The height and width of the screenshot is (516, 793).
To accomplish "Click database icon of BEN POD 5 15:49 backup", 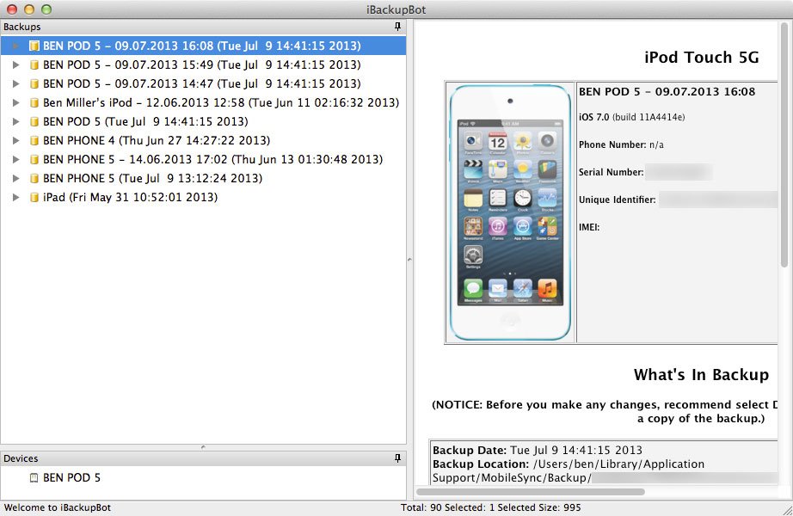I will point(34,64).
